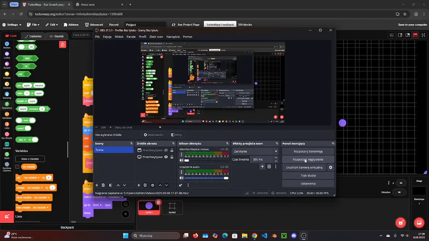Undock the Panel sterujący dock
Image resolution: width=429 pixels, height=241 pixels.
333,143
